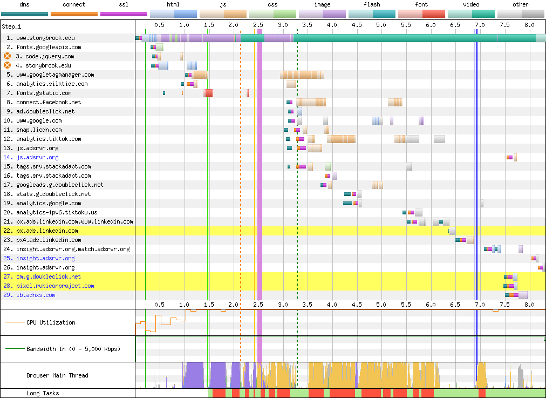Select request 16 tags.srv.stackadapt.com
Viewport: 546px width, 398px height.
(x=47, y=176)
